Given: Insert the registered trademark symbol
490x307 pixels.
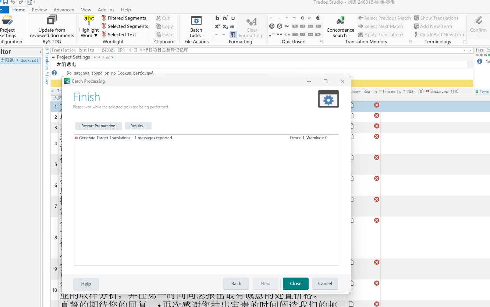Looking at the screenshot, I should pos(279,26).
